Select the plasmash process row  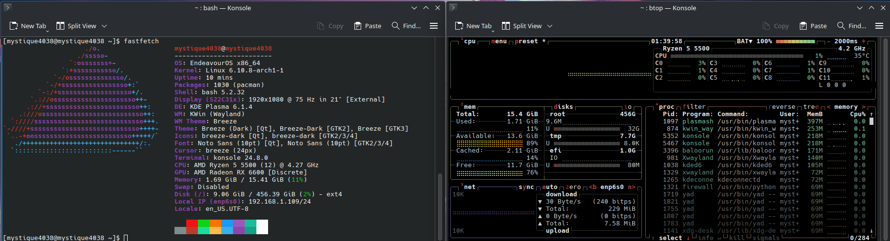pos(764,121)
